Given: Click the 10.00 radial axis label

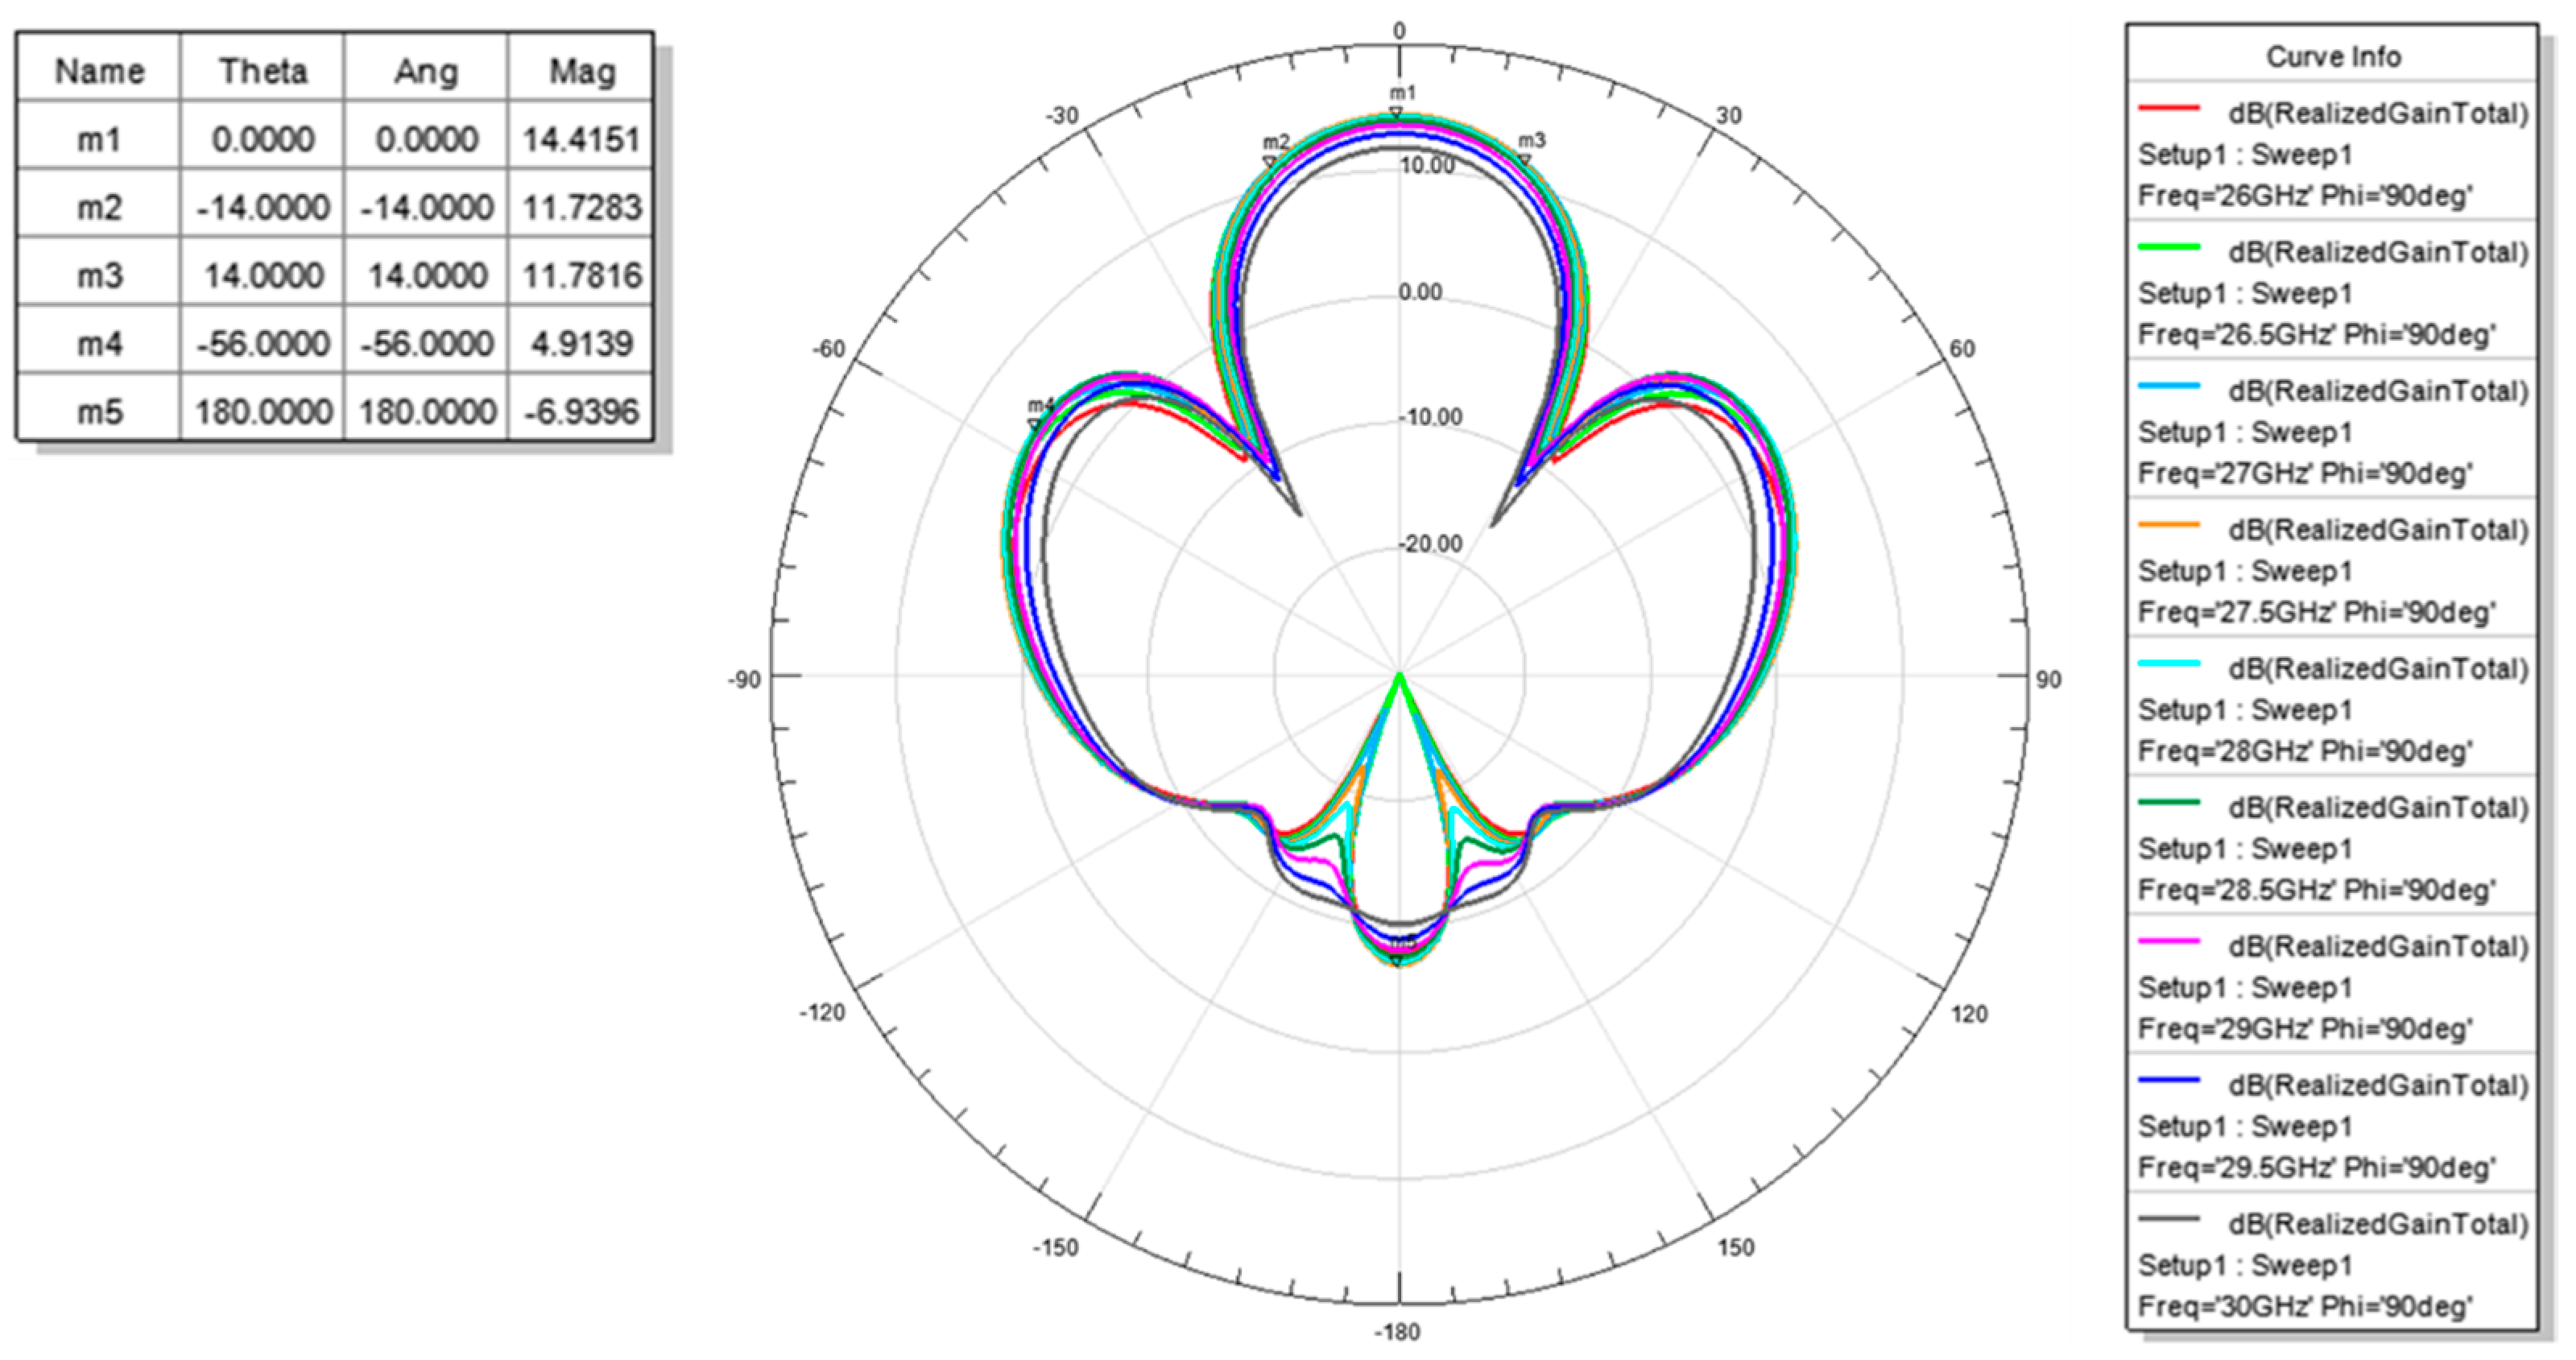Looking at the screenshot, I should pos(1428,166).
